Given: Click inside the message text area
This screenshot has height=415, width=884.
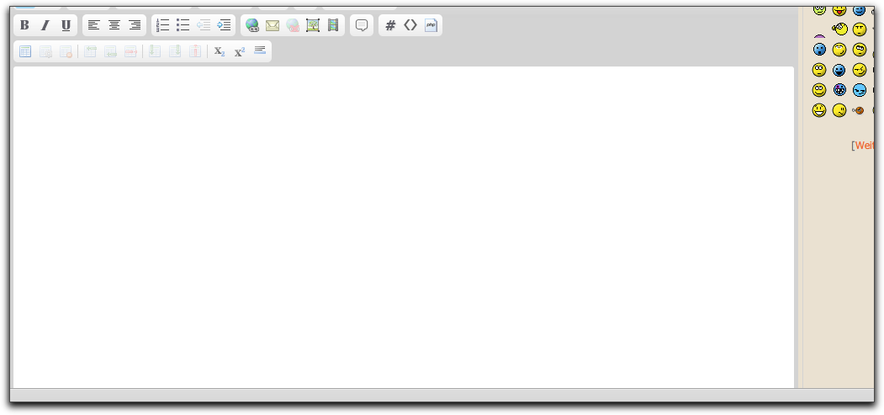Looking at the screenshot, I should click(404, 227).
